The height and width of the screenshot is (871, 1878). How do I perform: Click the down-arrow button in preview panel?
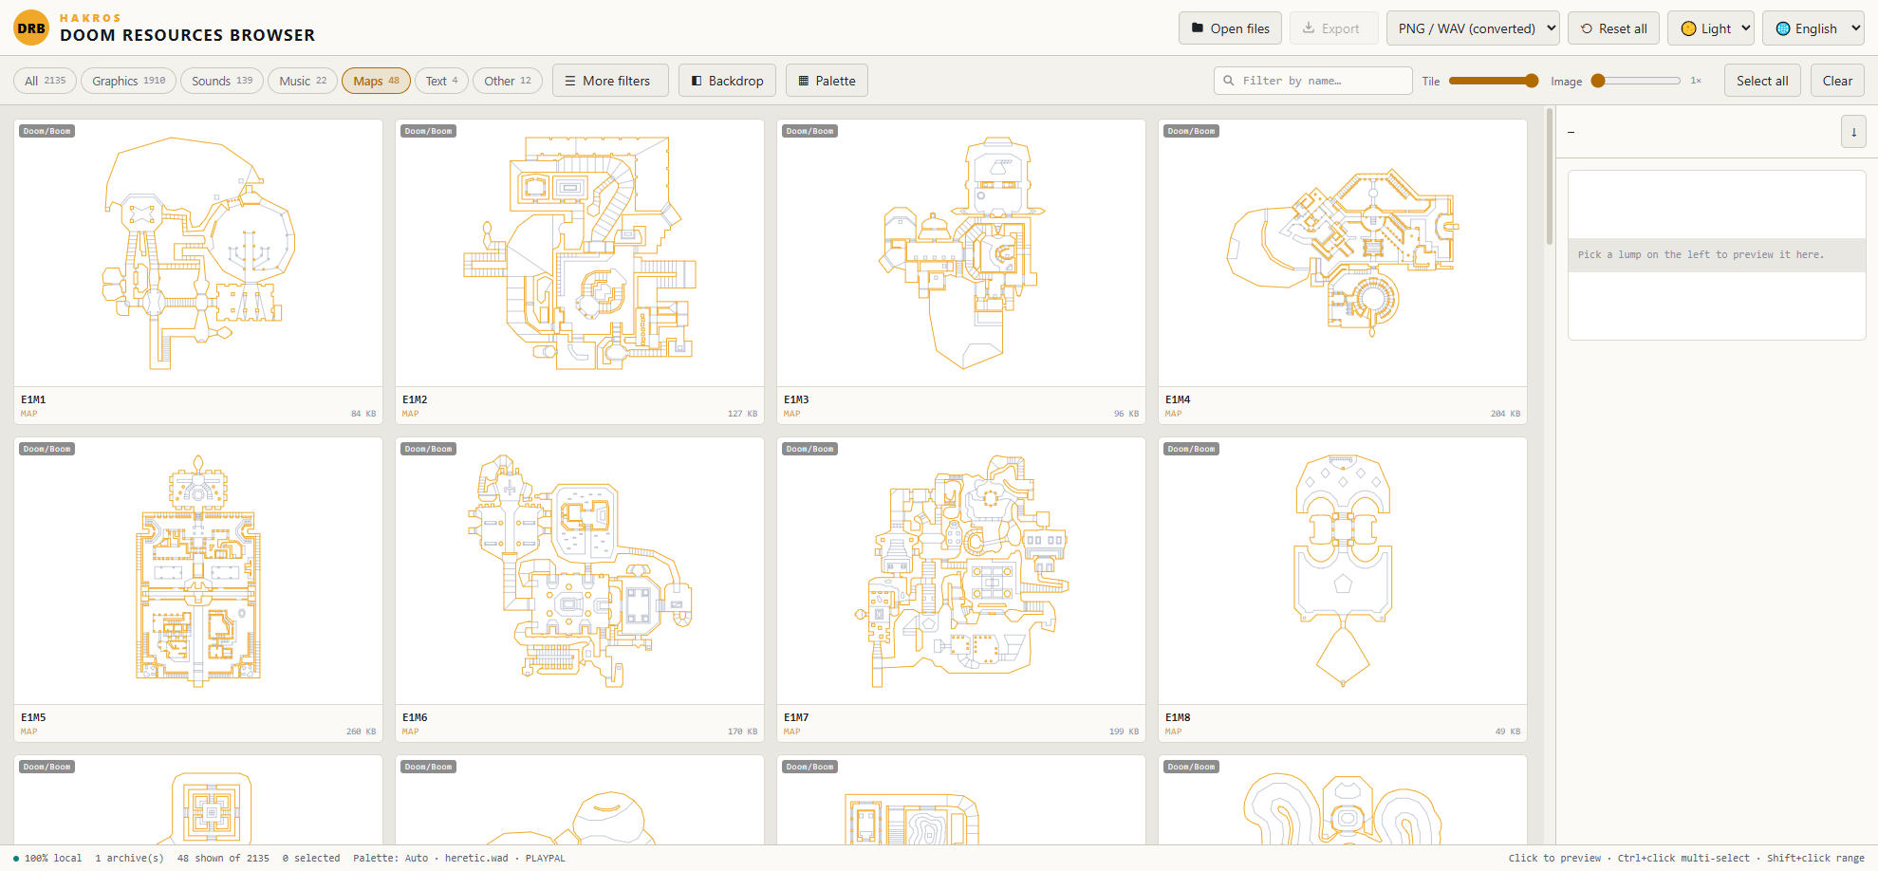point(1853,132)
